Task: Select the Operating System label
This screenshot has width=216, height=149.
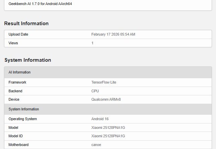Action: (x=23, y=119)
